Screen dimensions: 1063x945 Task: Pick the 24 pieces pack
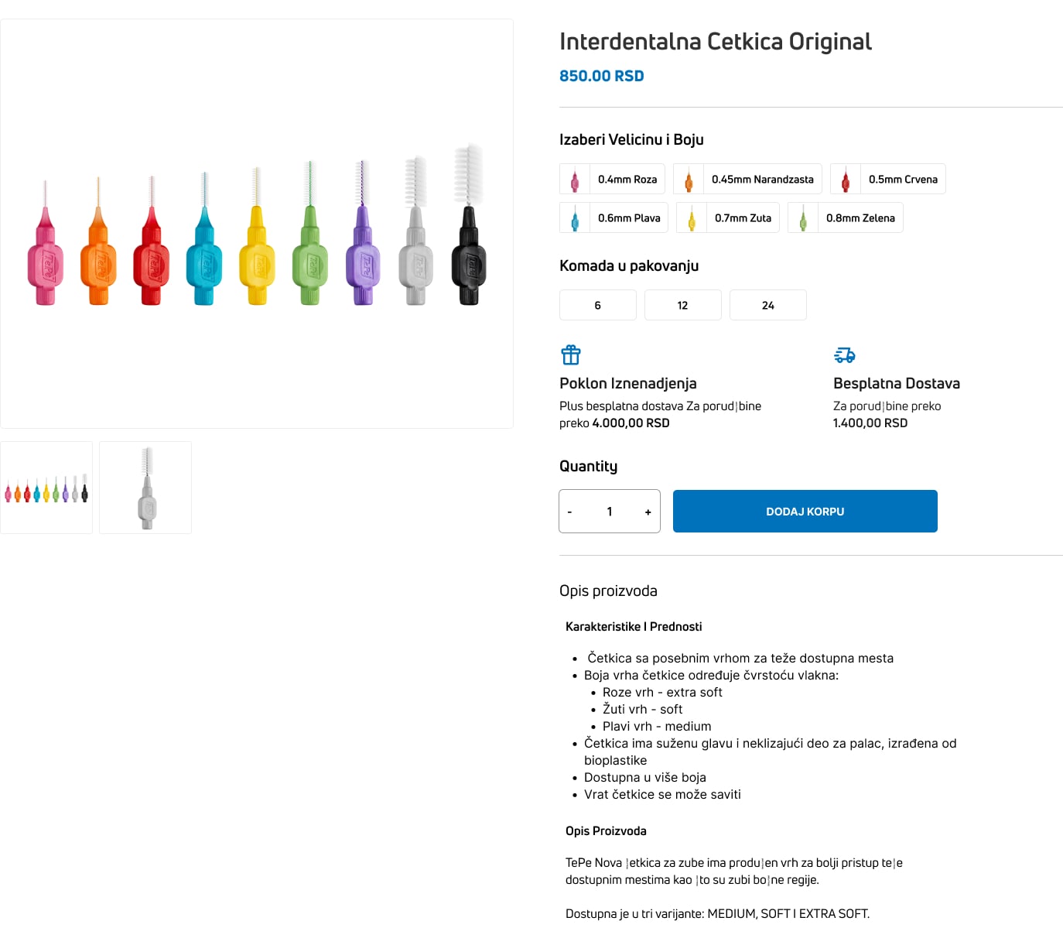(767, 306)
